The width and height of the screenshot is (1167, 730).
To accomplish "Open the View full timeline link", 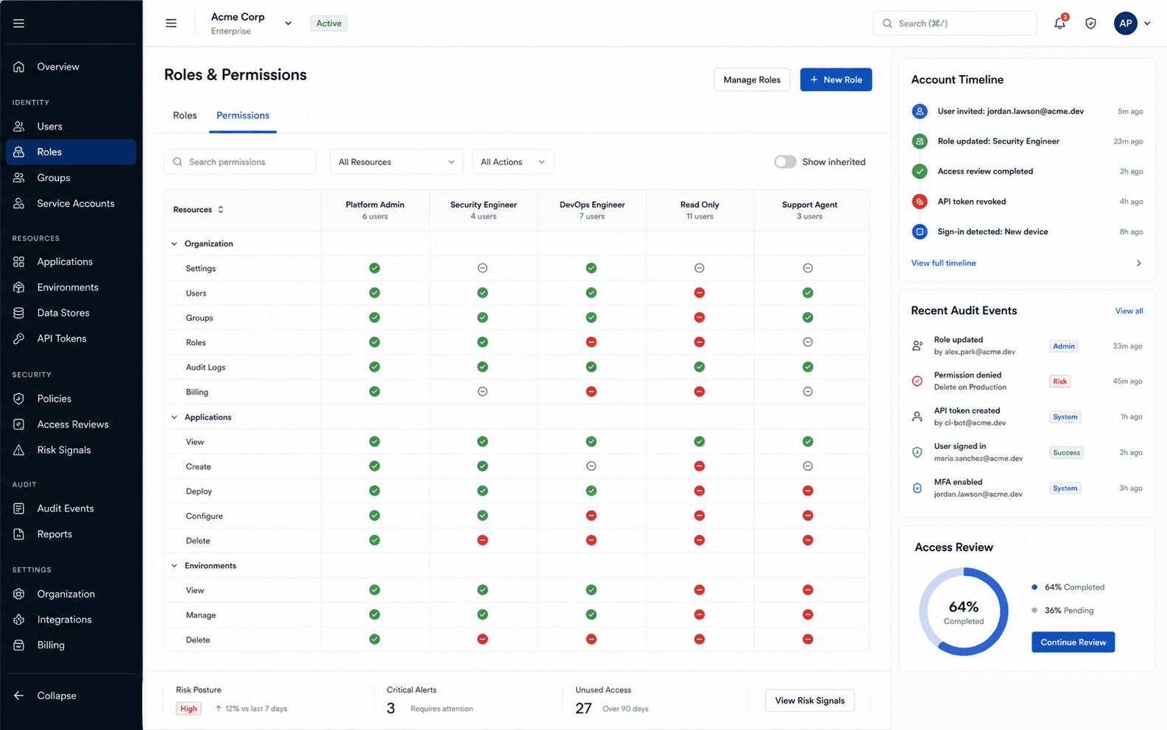I will tap(943, 263).
